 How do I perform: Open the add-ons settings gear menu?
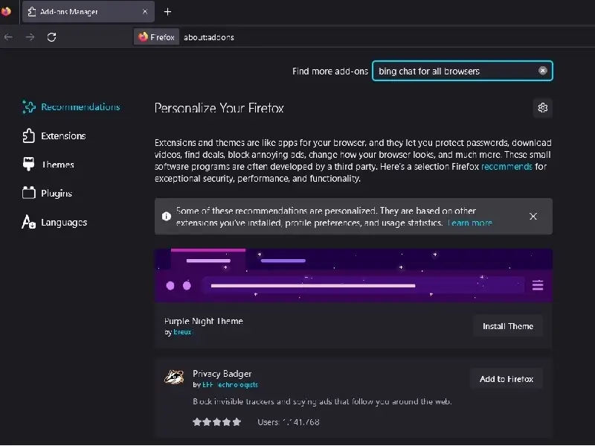pyautogui.click(x=543, y=108)
